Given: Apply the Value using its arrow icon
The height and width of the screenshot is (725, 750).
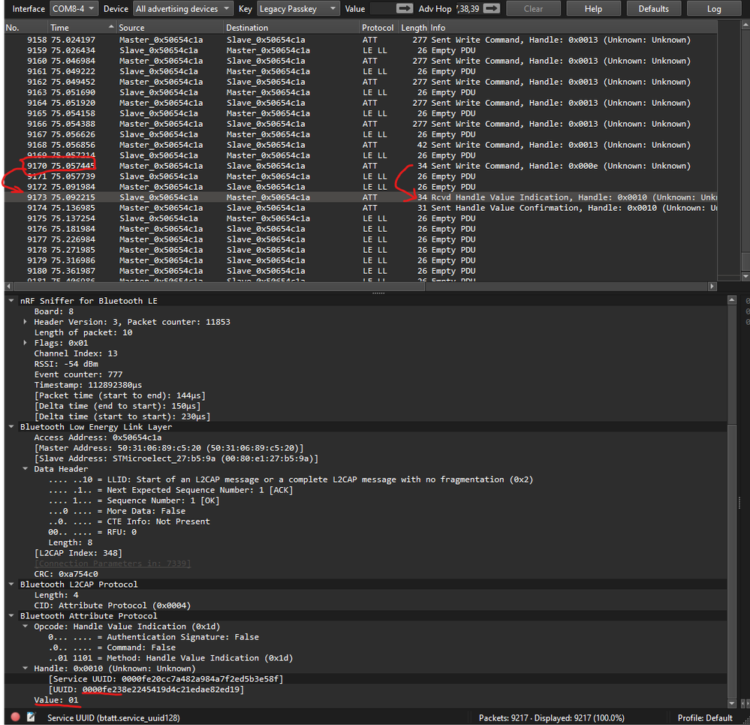Looking at the screenshot, I should tap(405, 9).
